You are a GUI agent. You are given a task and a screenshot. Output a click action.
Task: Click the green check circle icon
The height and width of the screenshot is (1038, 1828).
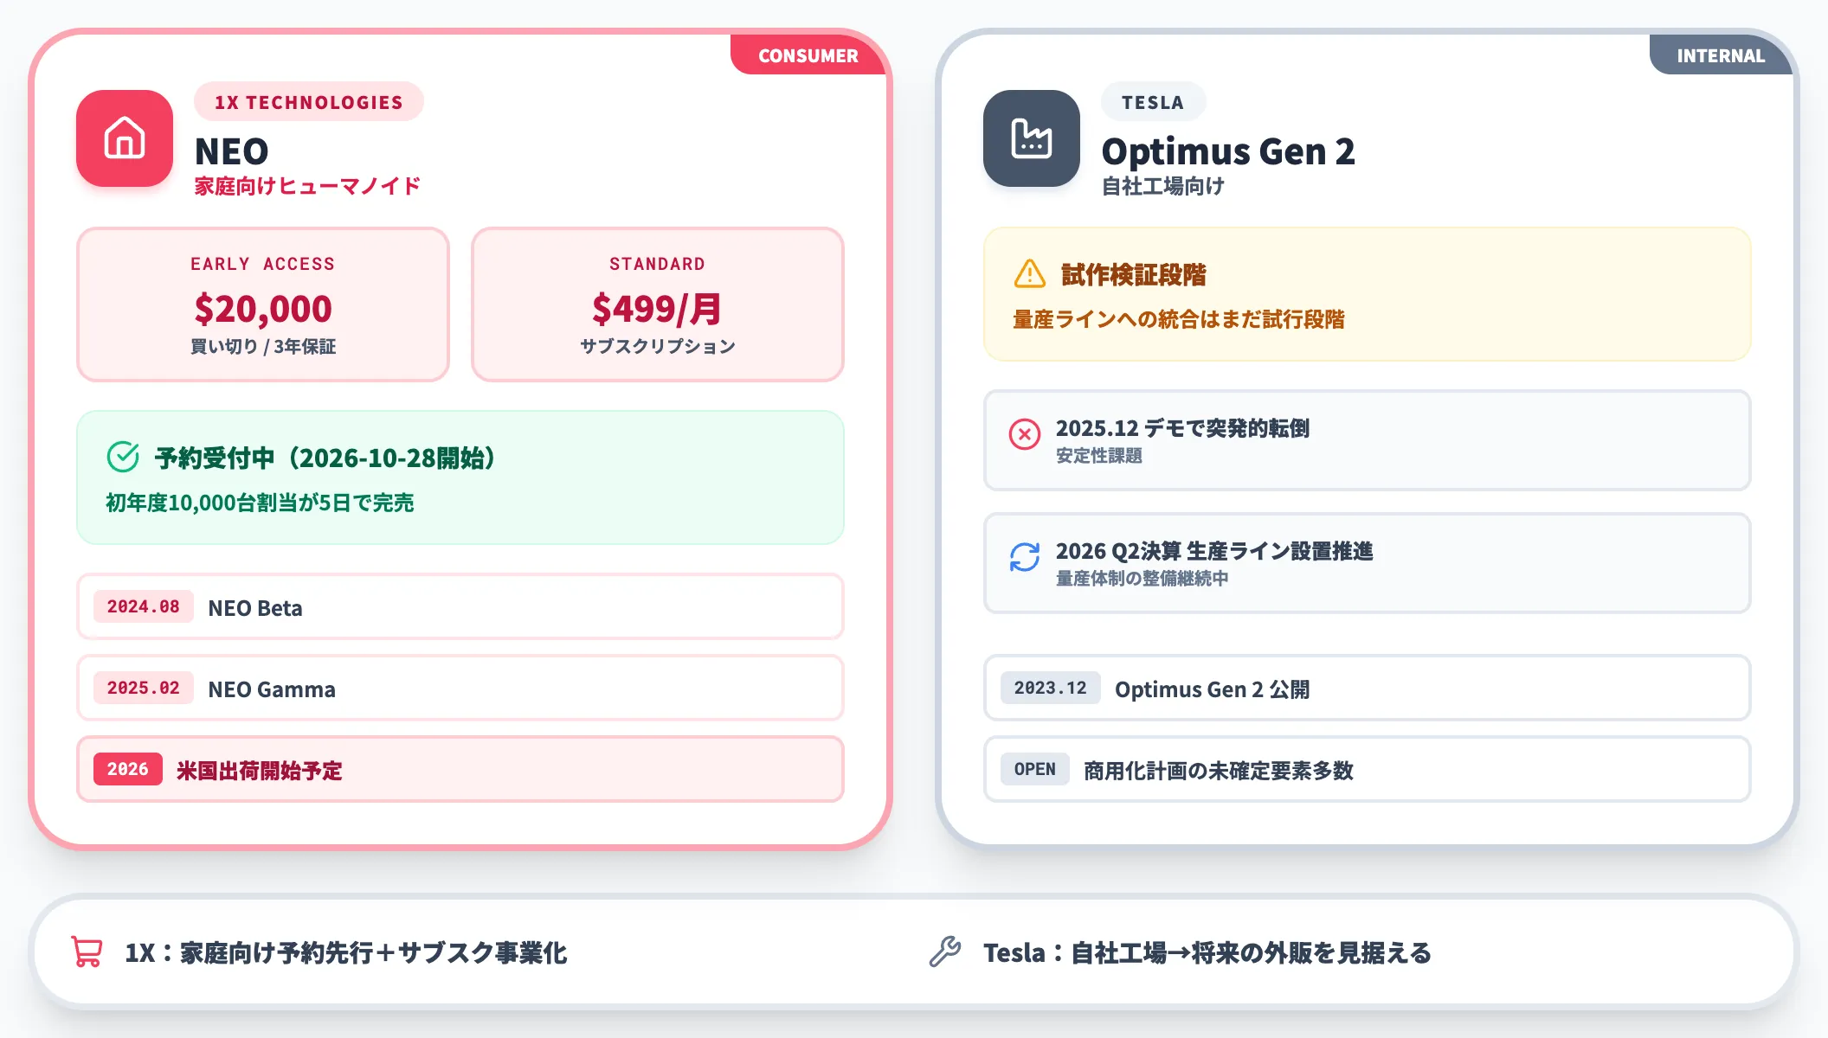tap(123, 457)
